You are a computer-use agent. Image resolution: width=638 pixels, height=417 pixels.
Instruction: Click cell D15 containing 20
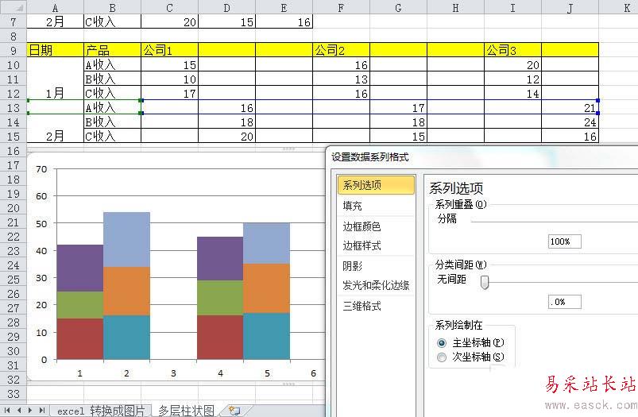pos(226,136)
